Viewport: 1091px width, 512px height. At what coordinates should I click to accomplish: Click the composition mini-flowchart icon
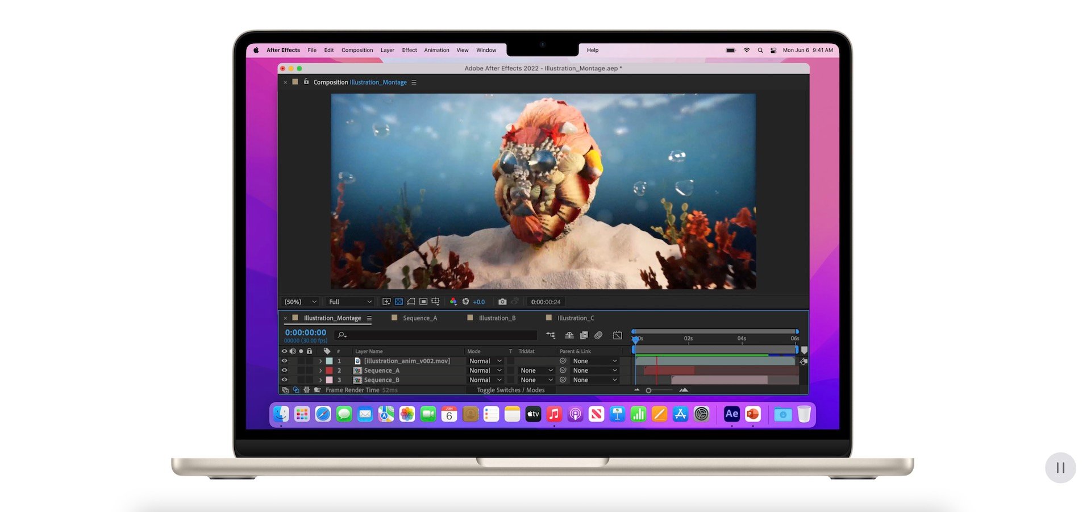coord(551,335)
